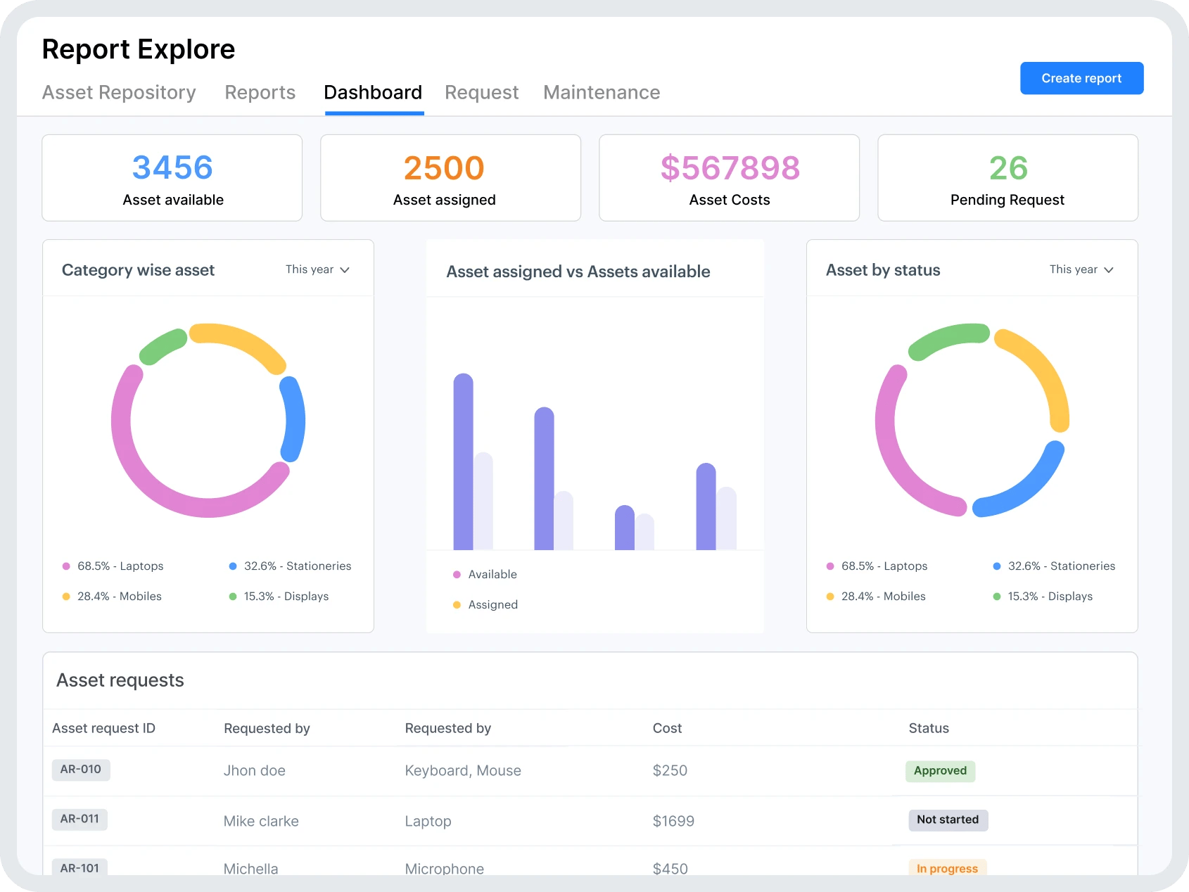1189x892 pixels.
Task: Click Mike clarke in the requests table
Action: coord(261,822)
